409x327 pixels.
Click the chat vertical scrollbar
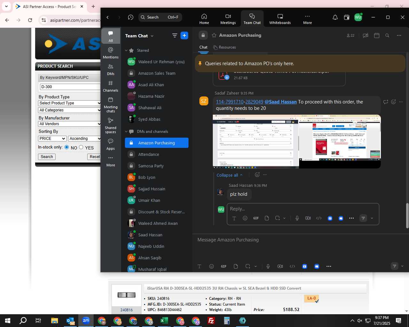407,216
